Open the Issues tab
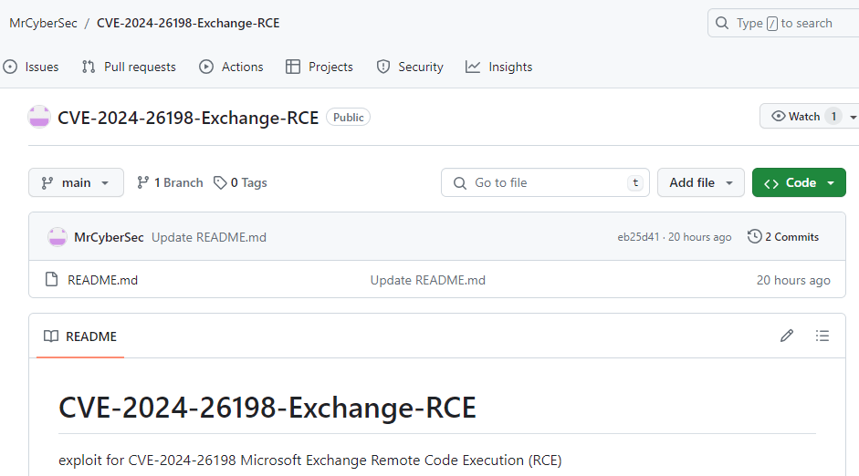Screen dimensions: 859x476 (x=31, y=67)
